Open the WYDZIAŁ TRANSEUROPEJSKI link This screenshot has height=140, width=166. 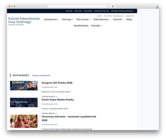(x=122, y=11)
